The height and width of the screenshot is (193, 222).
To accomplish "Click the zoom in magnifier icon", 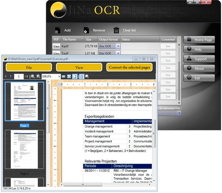I will [38, 77].
